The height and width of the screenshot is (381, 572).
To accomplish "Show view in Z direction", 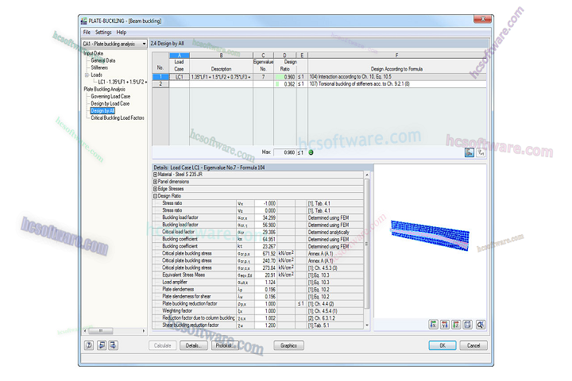I will 456,324.
